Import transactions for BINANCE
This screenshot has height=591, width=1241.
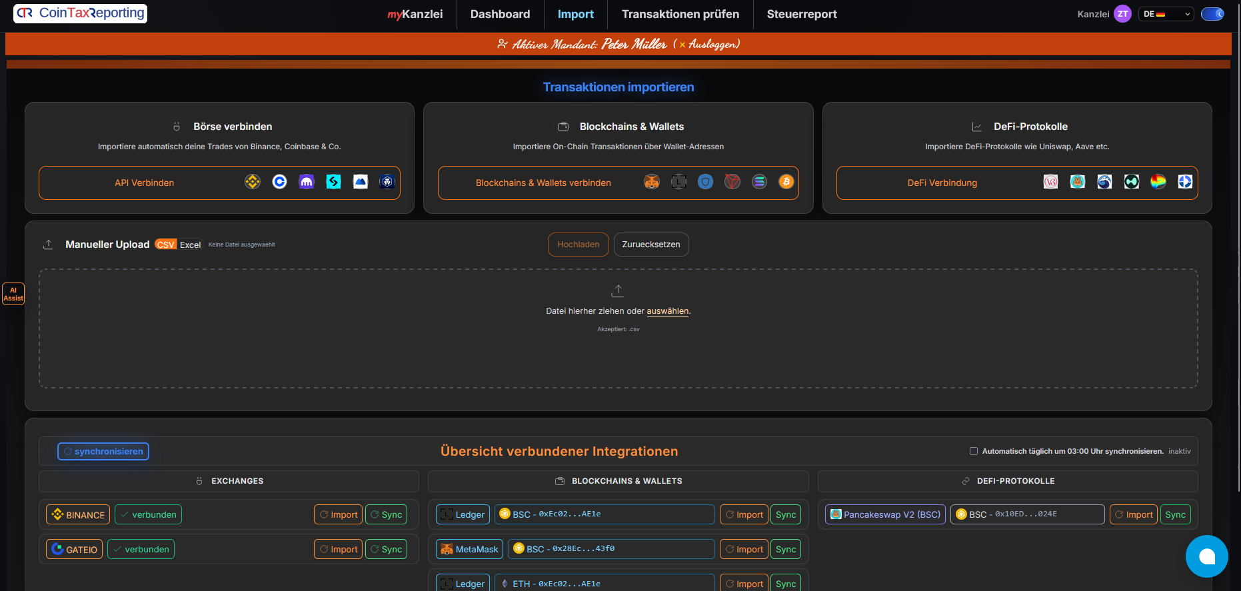pyautogui.click(x=339, y=514)
